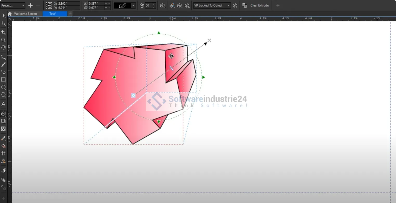Select the Transparency checkerboard tool
Image resolution: width=396 pixels, height=203 pixels.
pos(3,129)
